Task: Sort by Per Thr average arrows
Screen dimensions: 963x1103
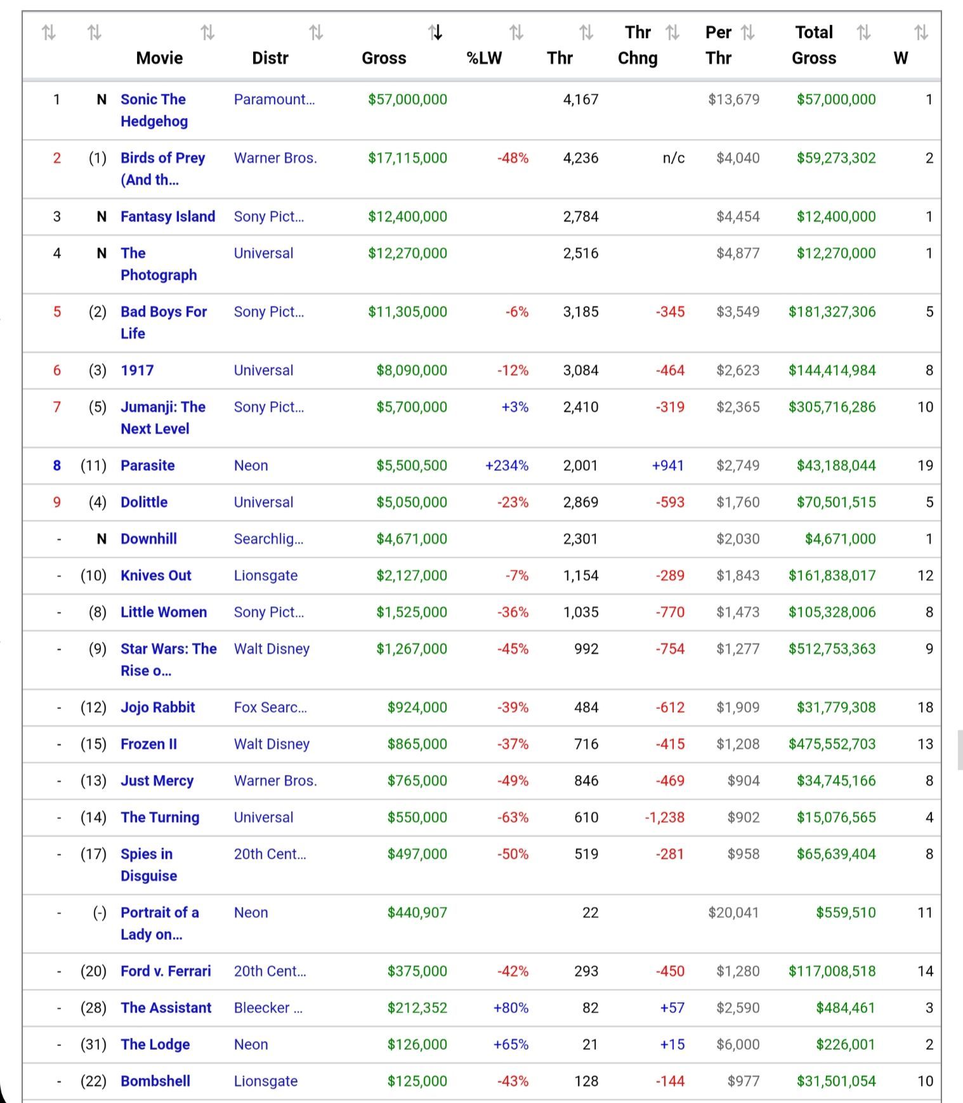Action: point(748,32)
